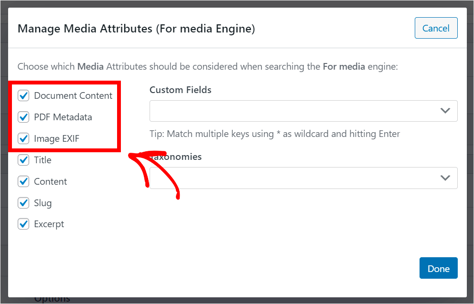Click the Cancel button
The image size is (474, 304).
[x=436, y=28]
